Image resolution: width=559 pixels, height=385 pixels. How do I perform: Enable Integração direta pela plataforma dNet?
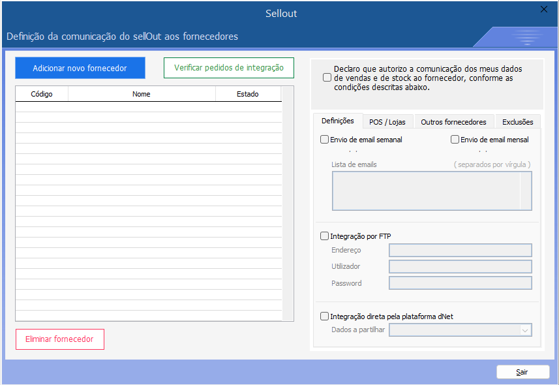pos(325,316)
